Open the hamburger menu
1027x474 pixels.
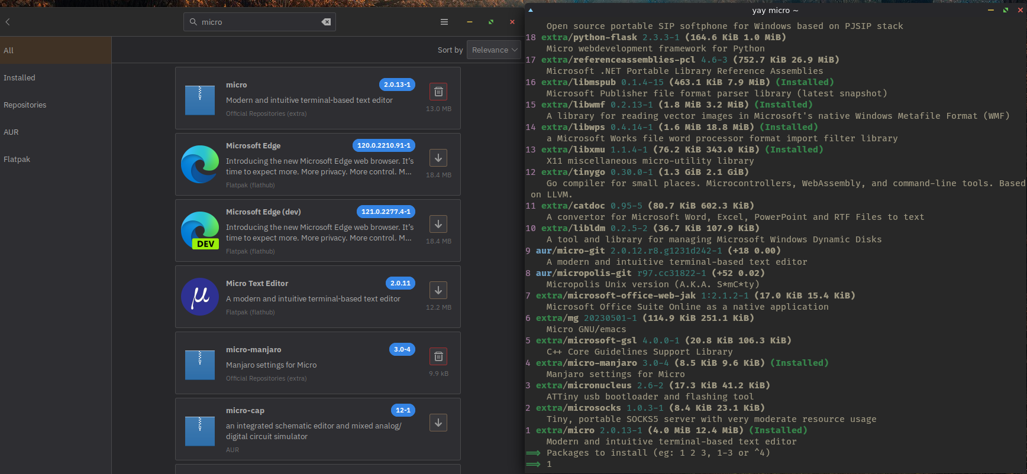point(444,22)
